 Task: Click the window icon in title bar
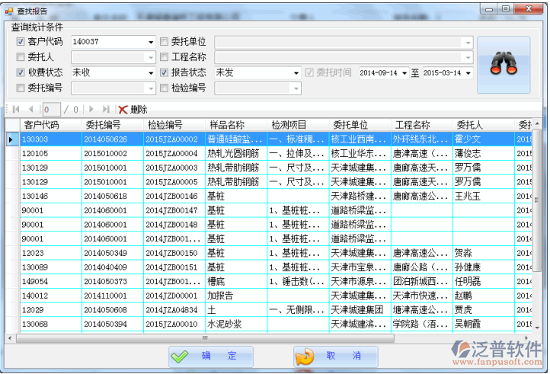8,8
